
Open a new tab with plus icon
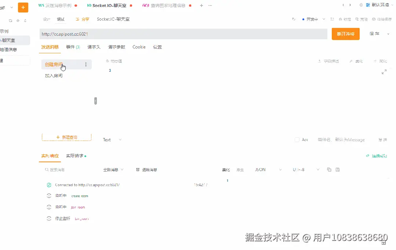tap(201, 6)
